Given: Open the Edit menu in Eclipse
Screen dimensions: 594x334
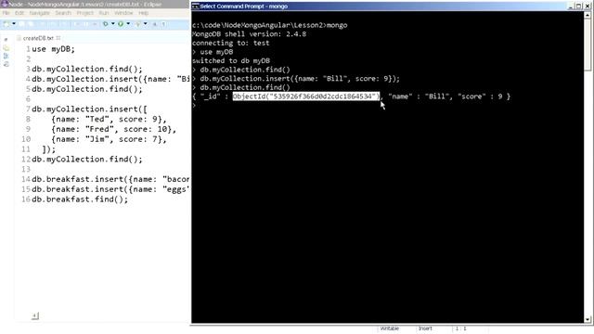Looking at the screenshot, I should [19, 13].
